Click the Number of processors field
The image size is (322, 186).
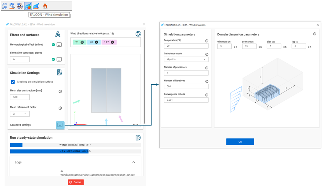(x=186, y=73)
